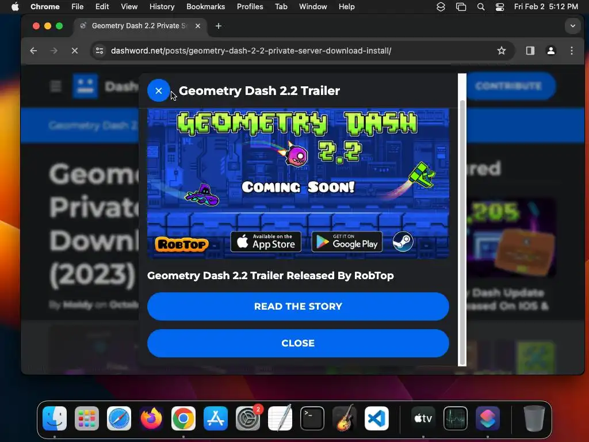The width and height of the screenshot is (589, 442).
Task: Open Firefox from the Dock
Action: [151, 418]
